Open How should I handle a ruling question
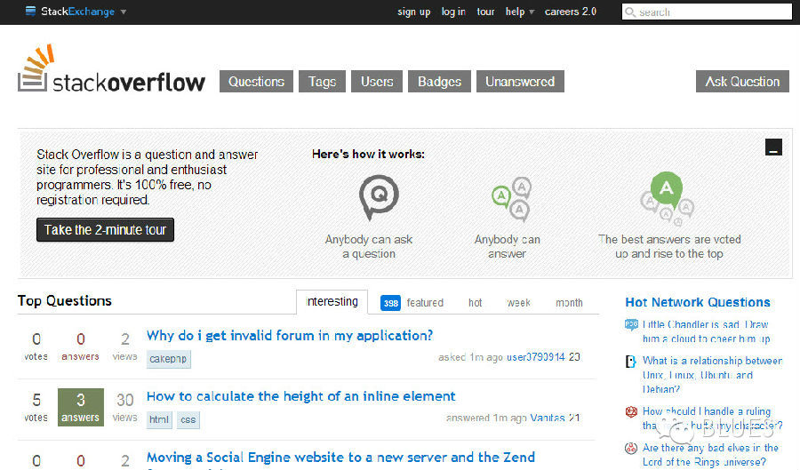The image size is (800, 470). (712, 418)
